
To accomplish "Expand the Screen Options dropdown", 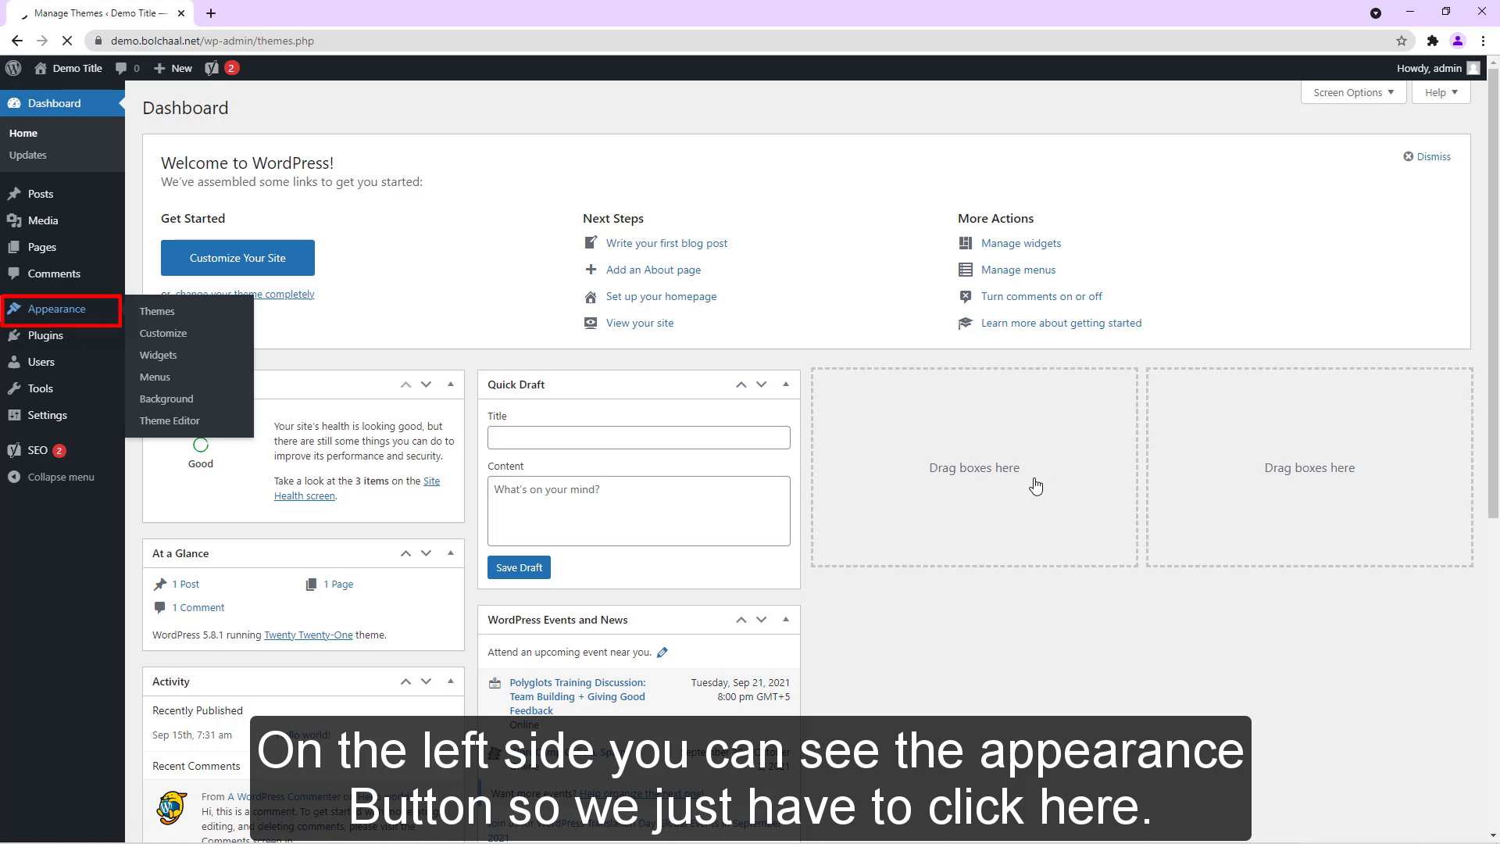I will [1353, 92].
